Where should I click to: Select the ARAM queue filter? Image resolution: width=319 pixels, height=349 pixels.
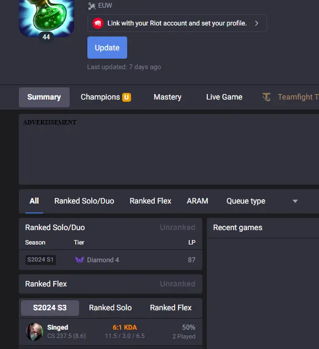pos(197,201)
